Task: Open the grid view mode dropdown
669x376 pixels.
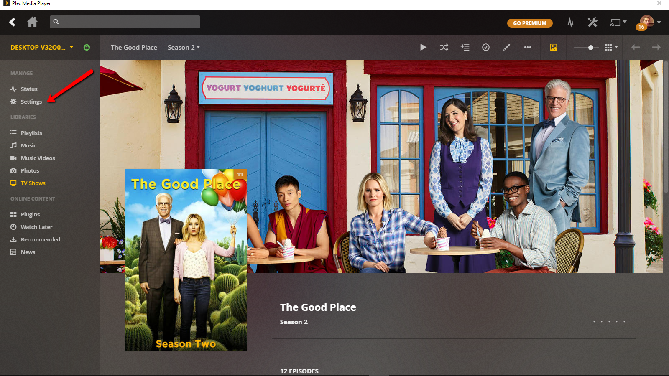Action: [611, 47]
